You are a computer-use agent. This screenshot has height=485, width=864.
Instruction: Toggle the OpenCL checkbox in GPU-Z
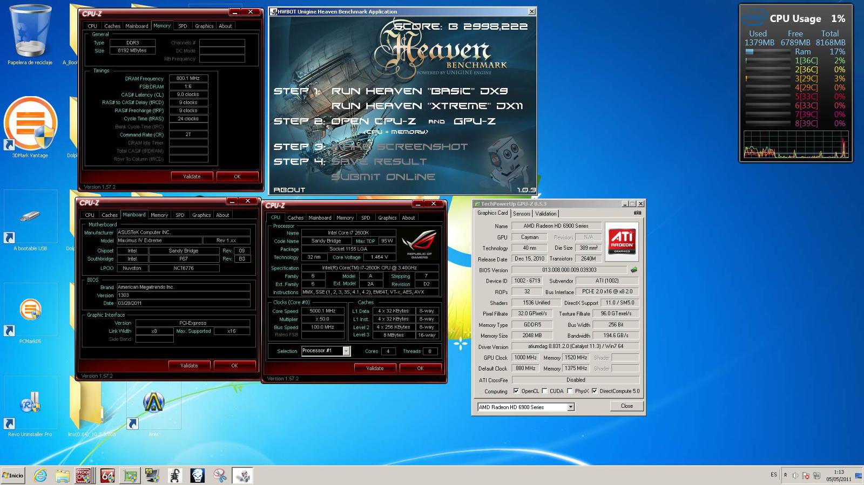[x=516, y=391]
